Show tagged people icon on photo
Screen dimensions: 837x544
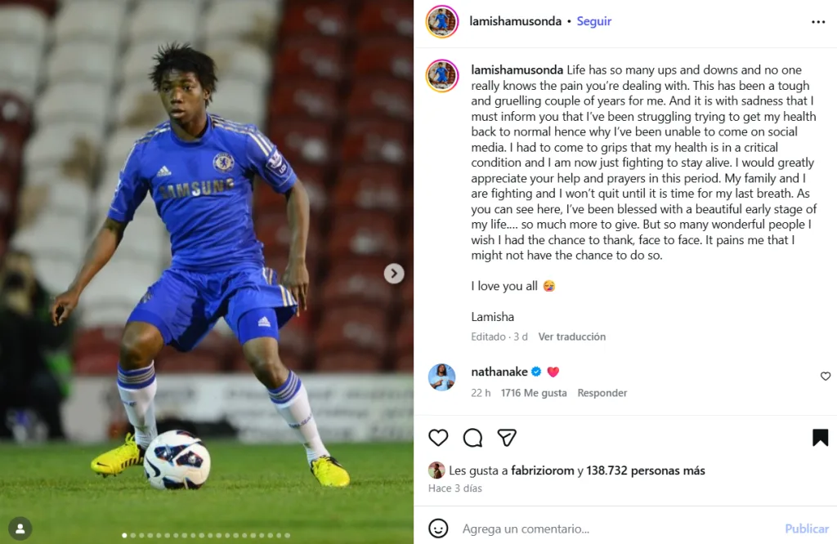(20, 528)
